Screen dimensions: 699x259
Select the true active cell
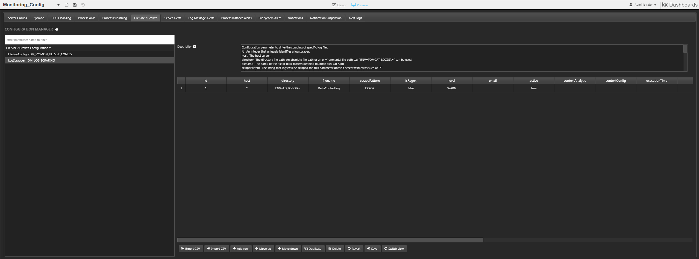coord(534,88)
